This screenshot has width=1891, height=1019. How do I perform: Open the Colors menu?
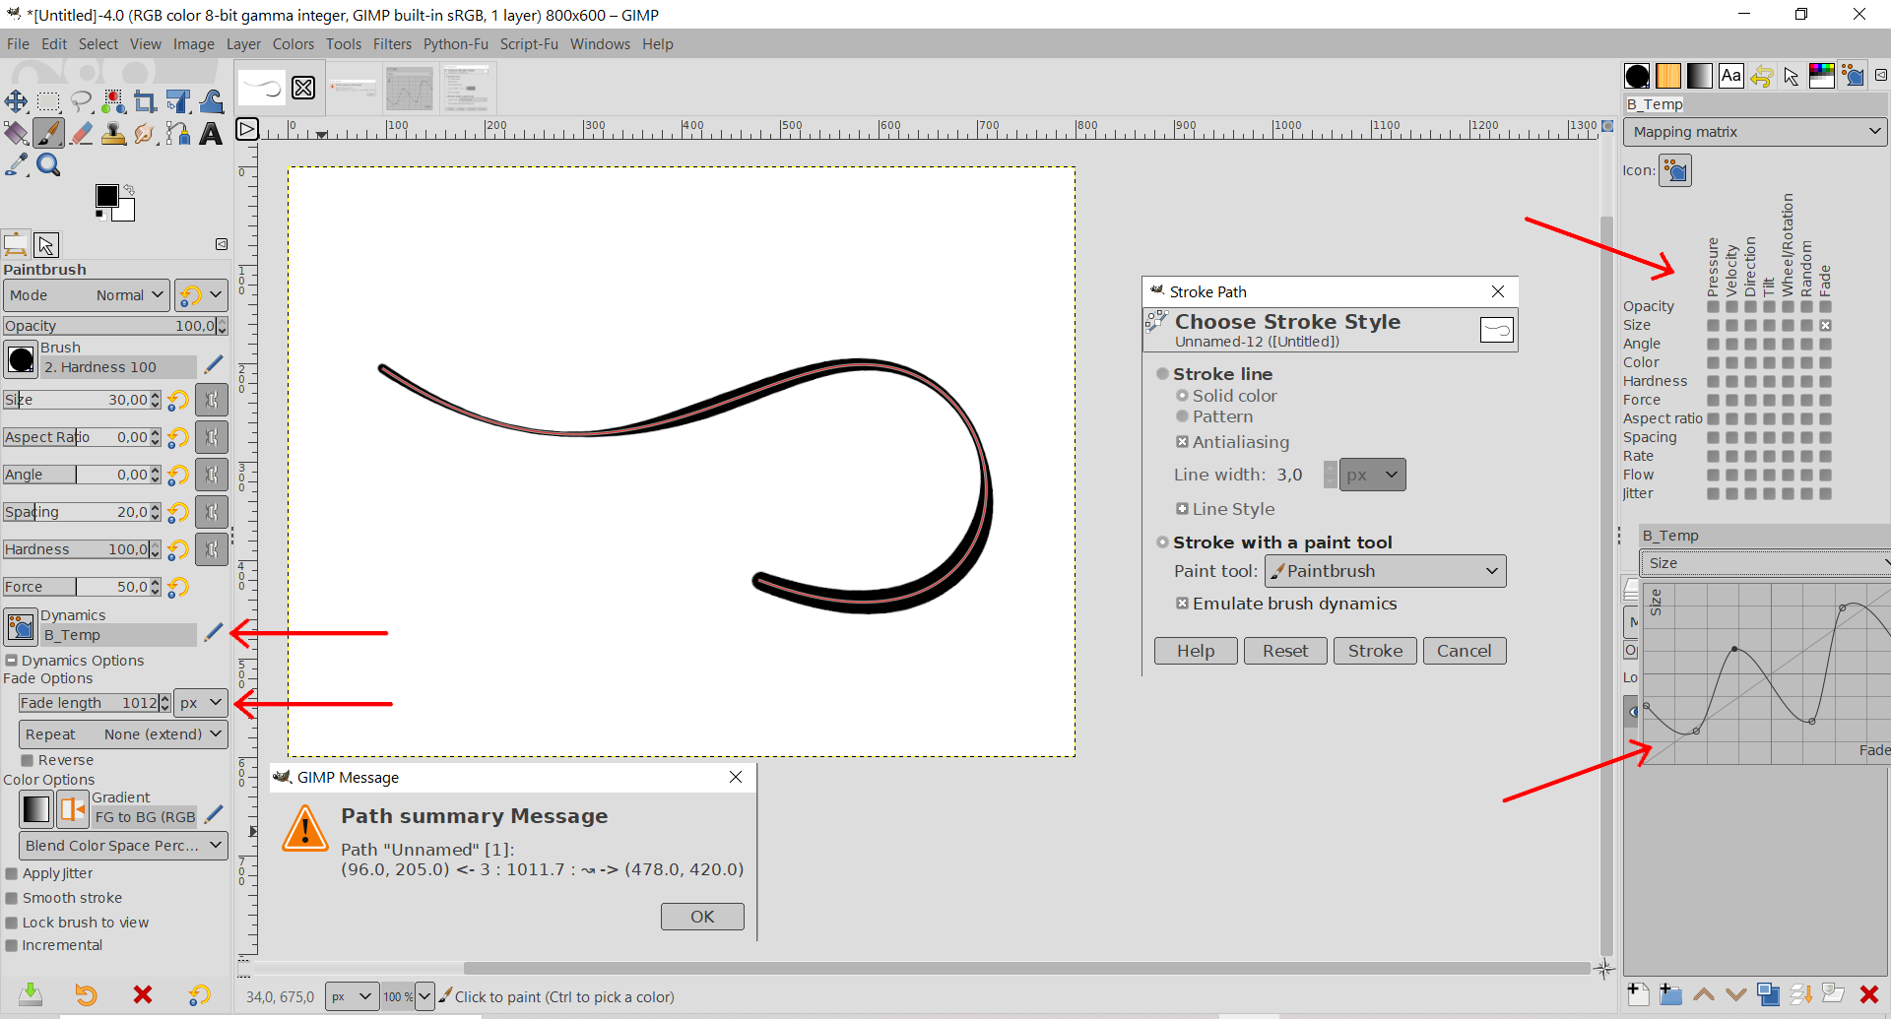293,44
